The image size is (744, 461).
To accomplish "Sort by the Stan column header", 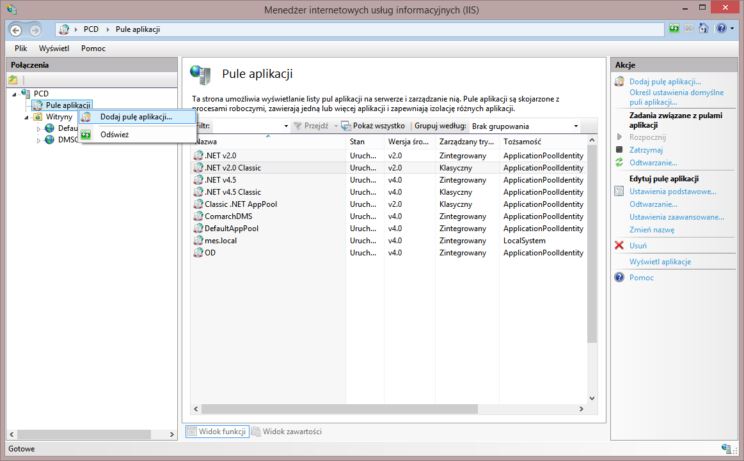I will point(365,142).
